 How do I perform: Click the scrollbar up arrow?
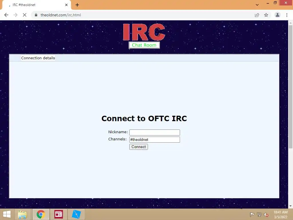[x=290, y=23]
